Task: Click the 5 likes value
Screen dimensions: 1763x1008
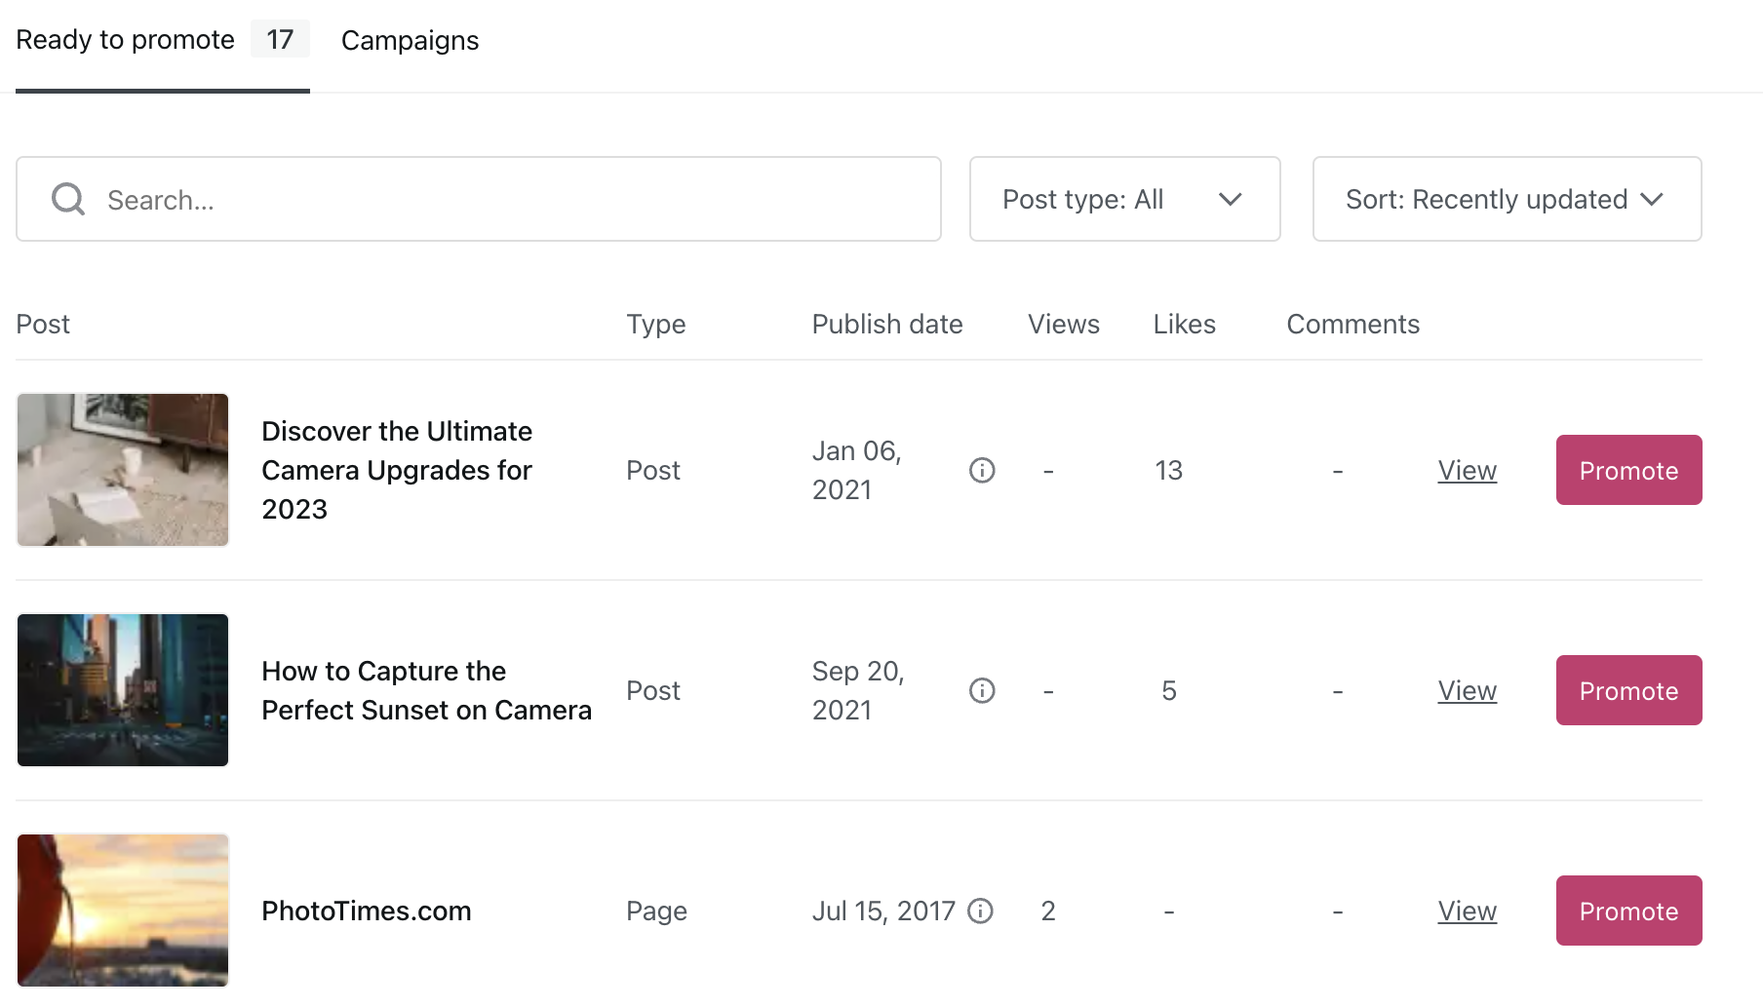Action: click(x=1168, y=690)
